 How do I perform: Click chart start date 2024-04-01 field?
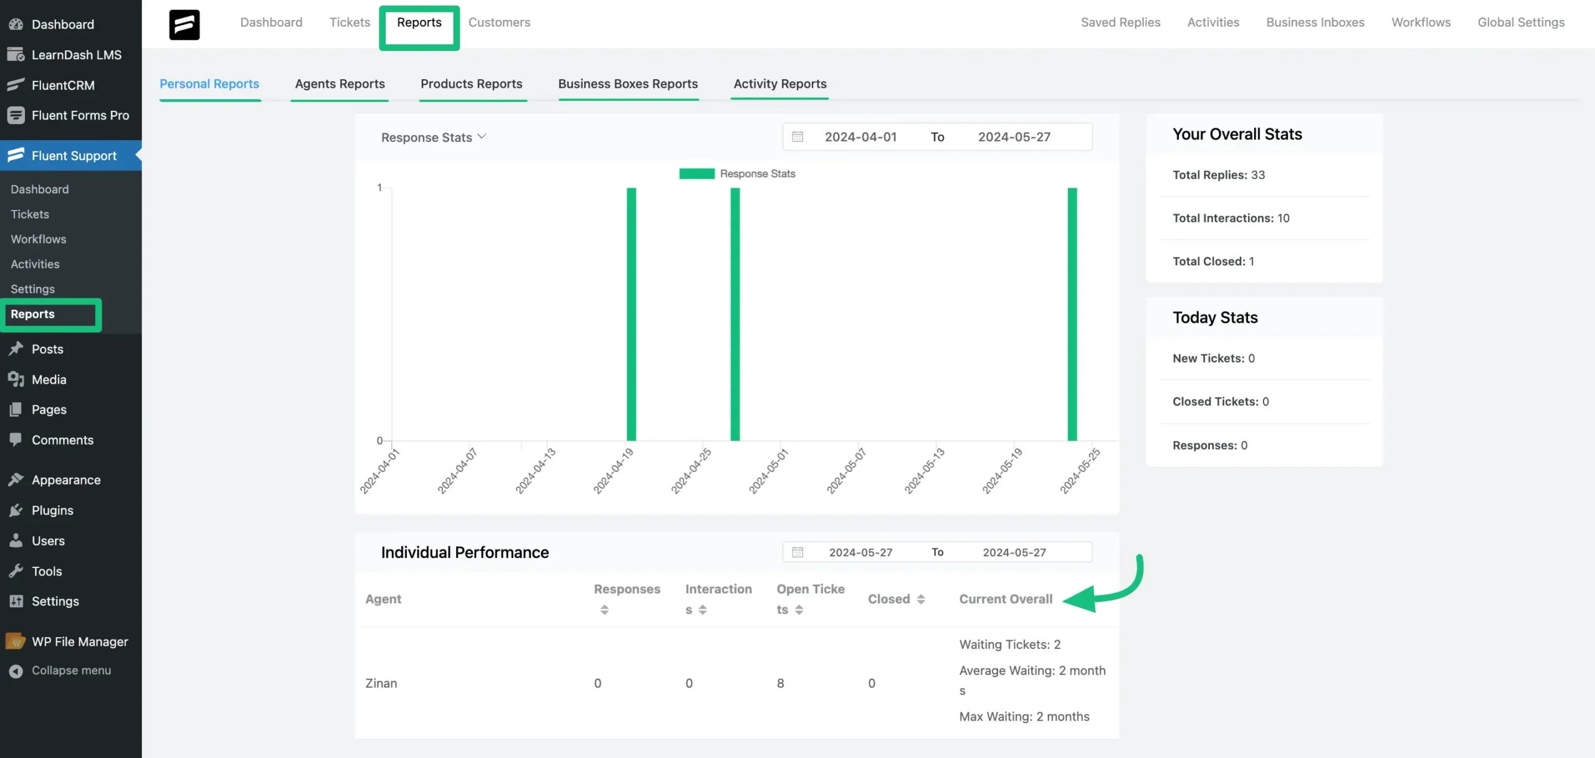[x=860, y=137]
